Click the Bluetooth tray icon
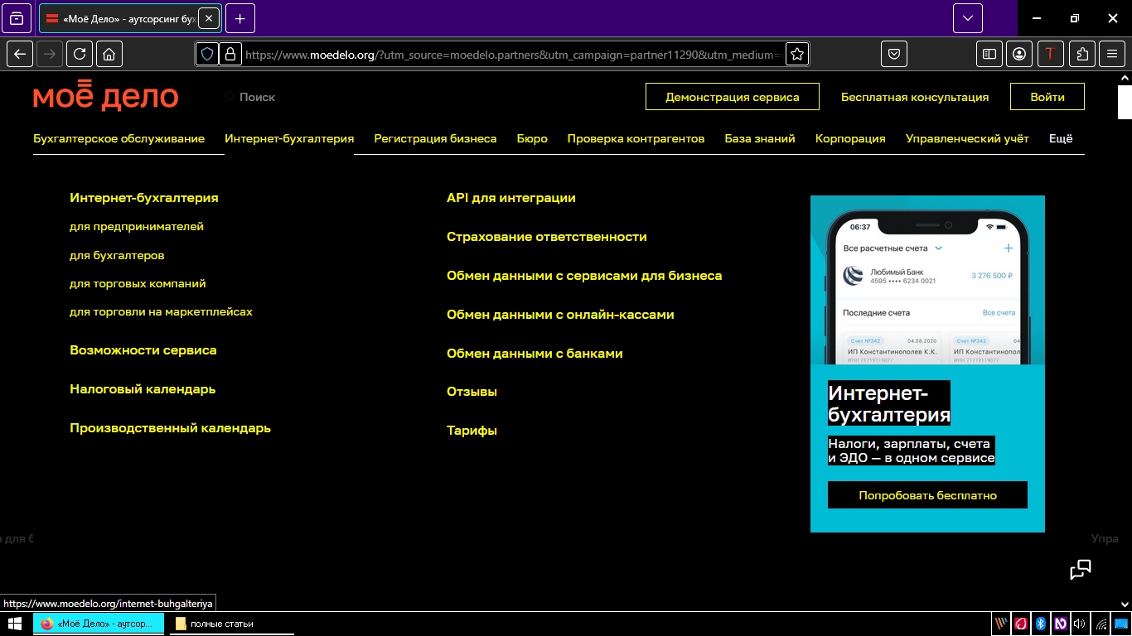Screen dimensions: 1132x636 [x=1041, y=624]
